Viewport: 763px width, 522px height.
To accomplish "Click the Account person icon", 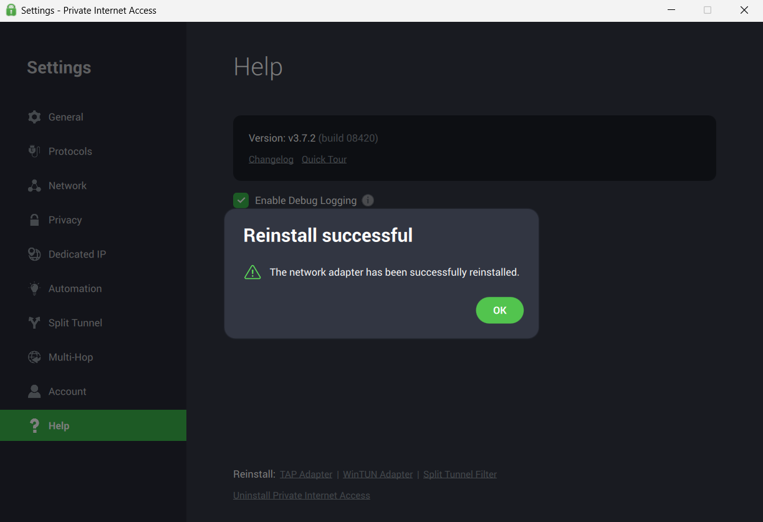I will 34,392.
